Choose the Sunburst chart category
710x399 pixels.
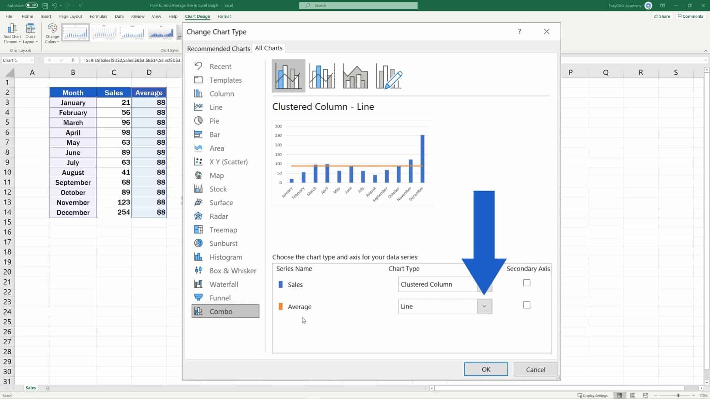(x=223, y=243)
